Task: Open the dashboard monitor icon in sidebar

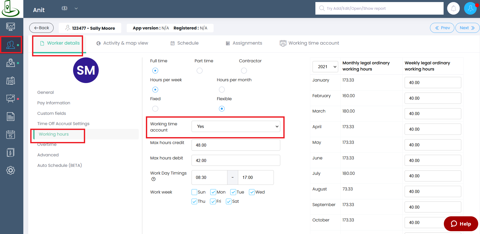Action: [11, 27]
